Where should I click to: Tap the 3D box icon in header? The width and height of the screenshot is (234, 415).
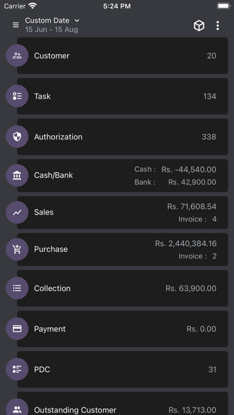pyautogui.click(x=199, y=26)
